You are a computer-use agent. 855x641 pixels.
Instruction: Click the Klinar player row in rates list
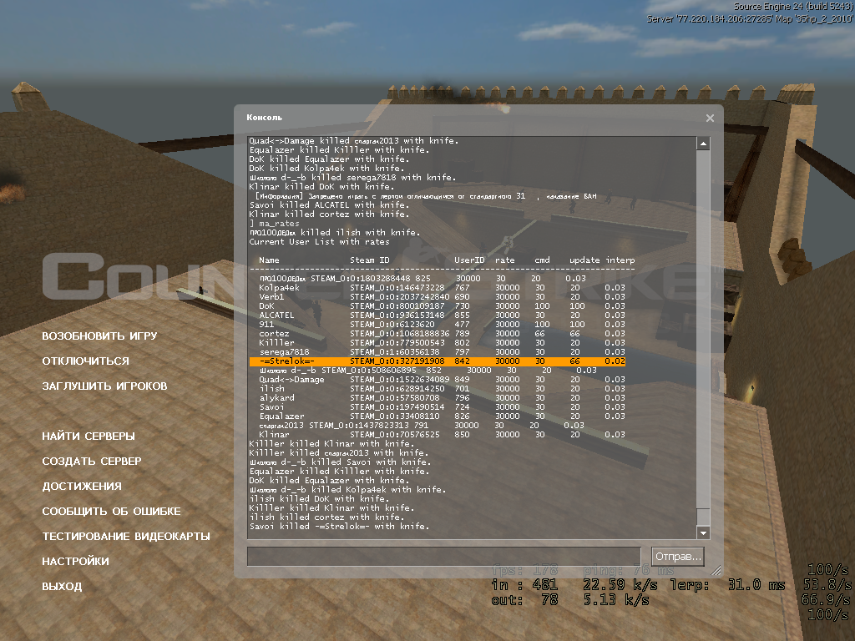pyautogui.click(x=443, y=435)
